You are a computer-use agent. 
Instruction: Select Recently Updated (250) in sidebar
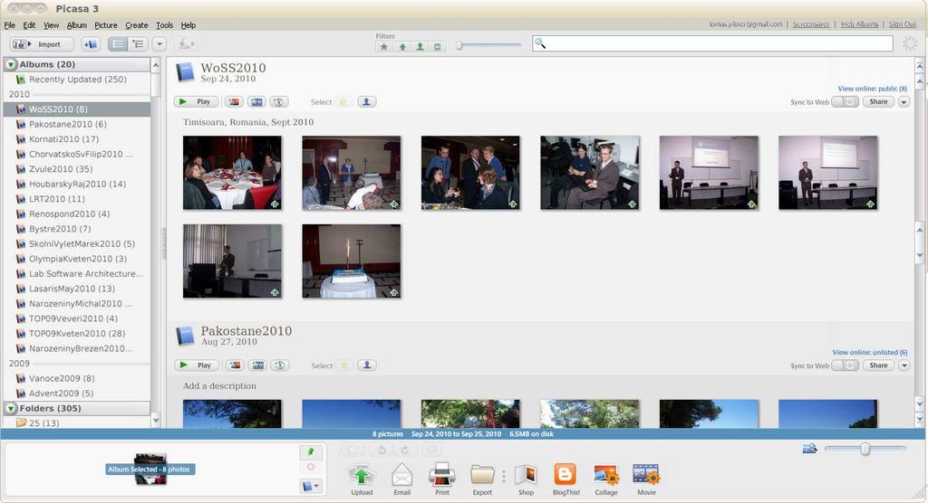pyautogui.click(x=77, y=80)
